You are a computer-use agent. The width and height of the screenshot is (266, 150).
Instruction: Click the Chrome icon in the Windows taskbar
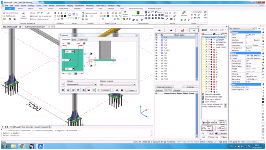pos(22,146)
